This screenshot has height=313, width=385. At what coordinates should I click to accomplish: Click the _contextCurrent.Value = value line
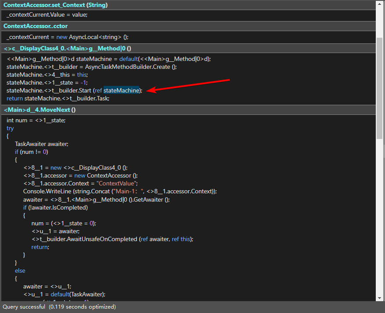(x=47, y=14)
